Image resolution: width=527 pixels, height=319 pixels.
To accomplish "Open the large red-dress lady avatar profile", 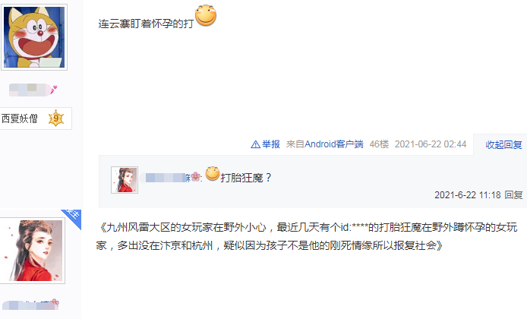I will tap(32, 251).
